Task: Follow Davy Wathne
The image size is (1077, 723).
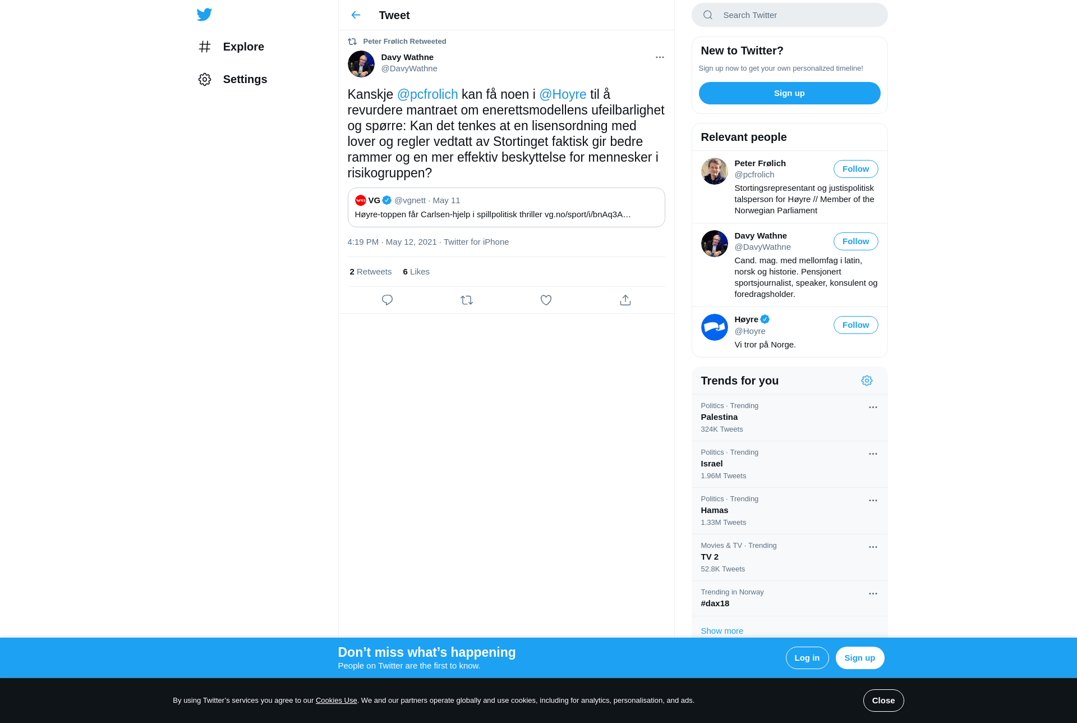Action: point(855,241)
